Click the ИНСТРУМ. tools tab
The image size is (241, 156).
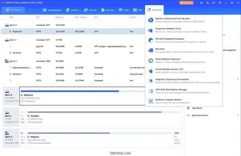[154, 10]
